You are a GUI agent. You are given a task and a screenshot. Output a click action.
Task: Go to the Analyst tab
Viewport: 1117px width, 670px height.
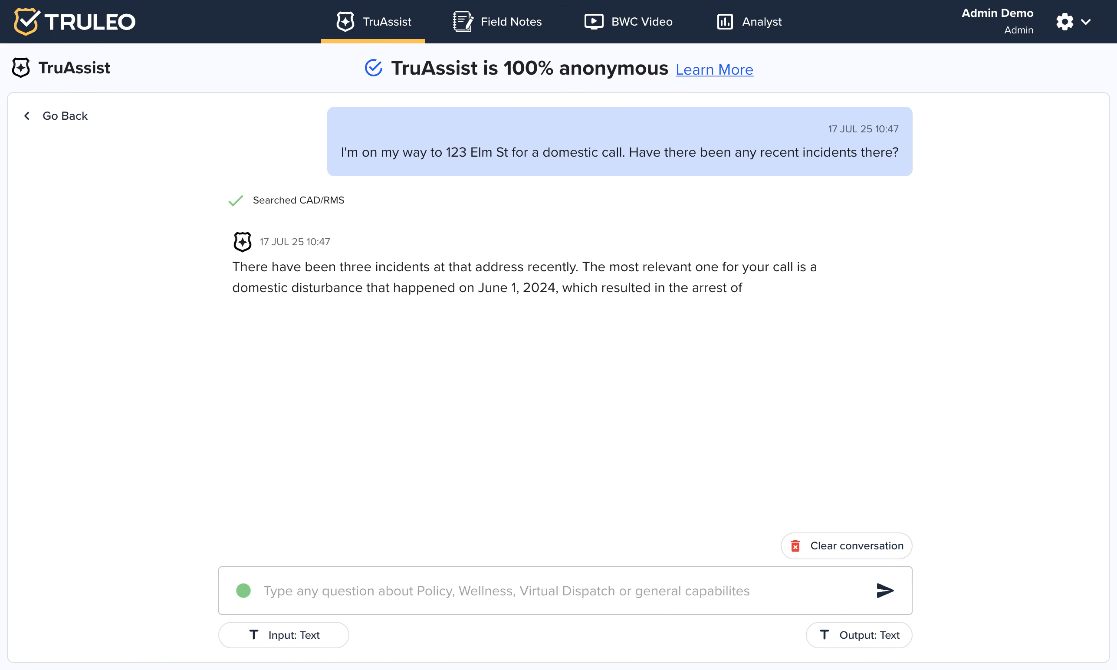(x=749, y=21)
